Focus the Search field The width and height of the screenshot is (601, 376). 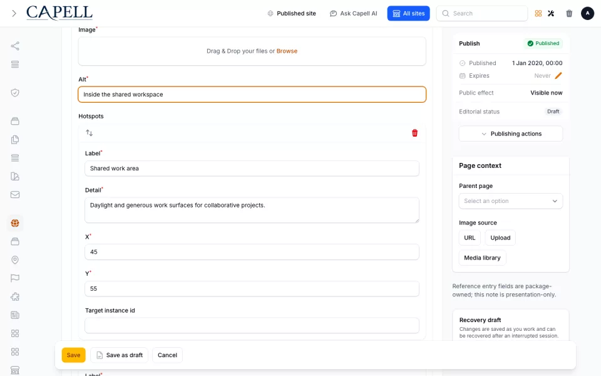(x=482, y=13)
